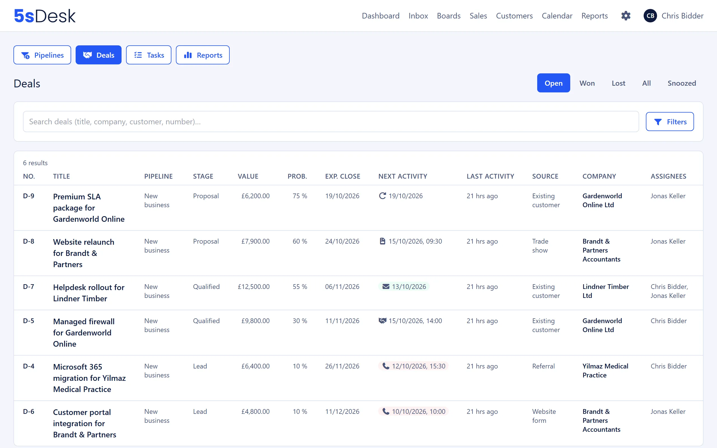This screenshot has height=448, width=717.
Task: Open deal Microsoft 365 migration for Yilmaz
Action: pos(89,378)
